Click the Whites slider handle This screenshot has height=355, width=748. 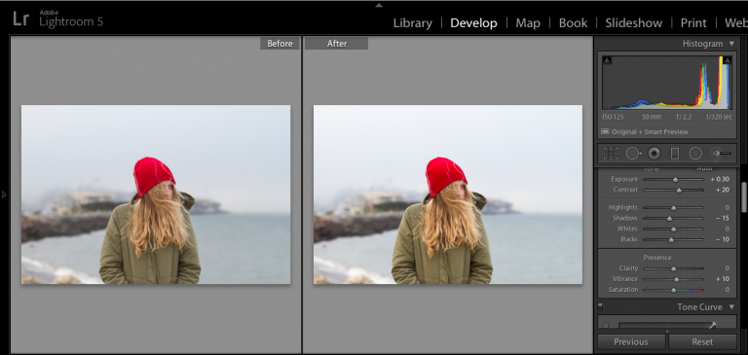[x=674, y=229]
